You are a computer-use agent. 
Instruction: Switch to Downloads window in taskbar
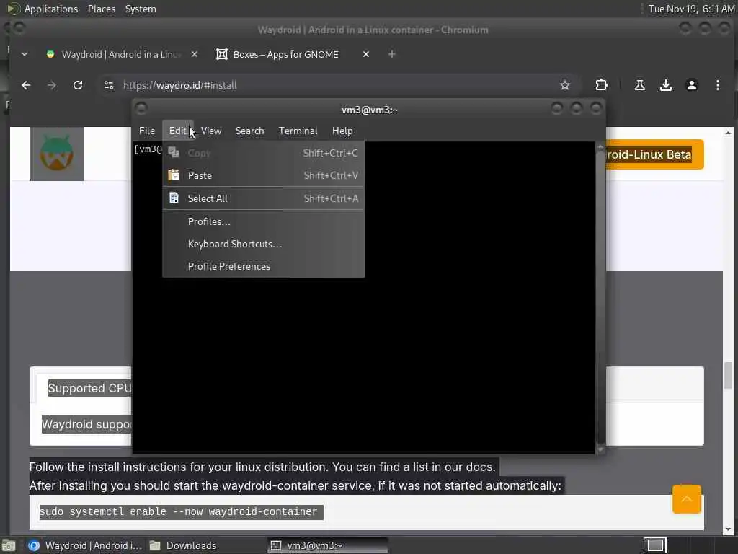point(184,545)
